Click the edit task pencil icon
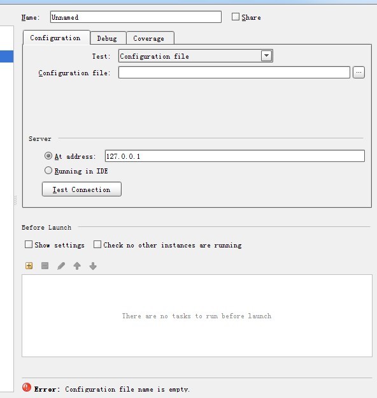 tap(61, 266)
